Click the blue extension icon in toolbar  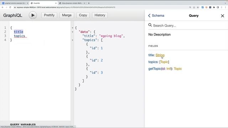point(203,7)
